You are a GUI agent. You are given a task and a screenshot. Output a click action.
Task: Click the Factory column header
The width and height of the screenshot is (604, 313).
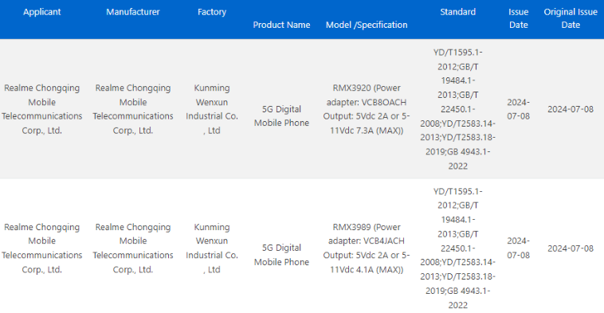[212, 12]
